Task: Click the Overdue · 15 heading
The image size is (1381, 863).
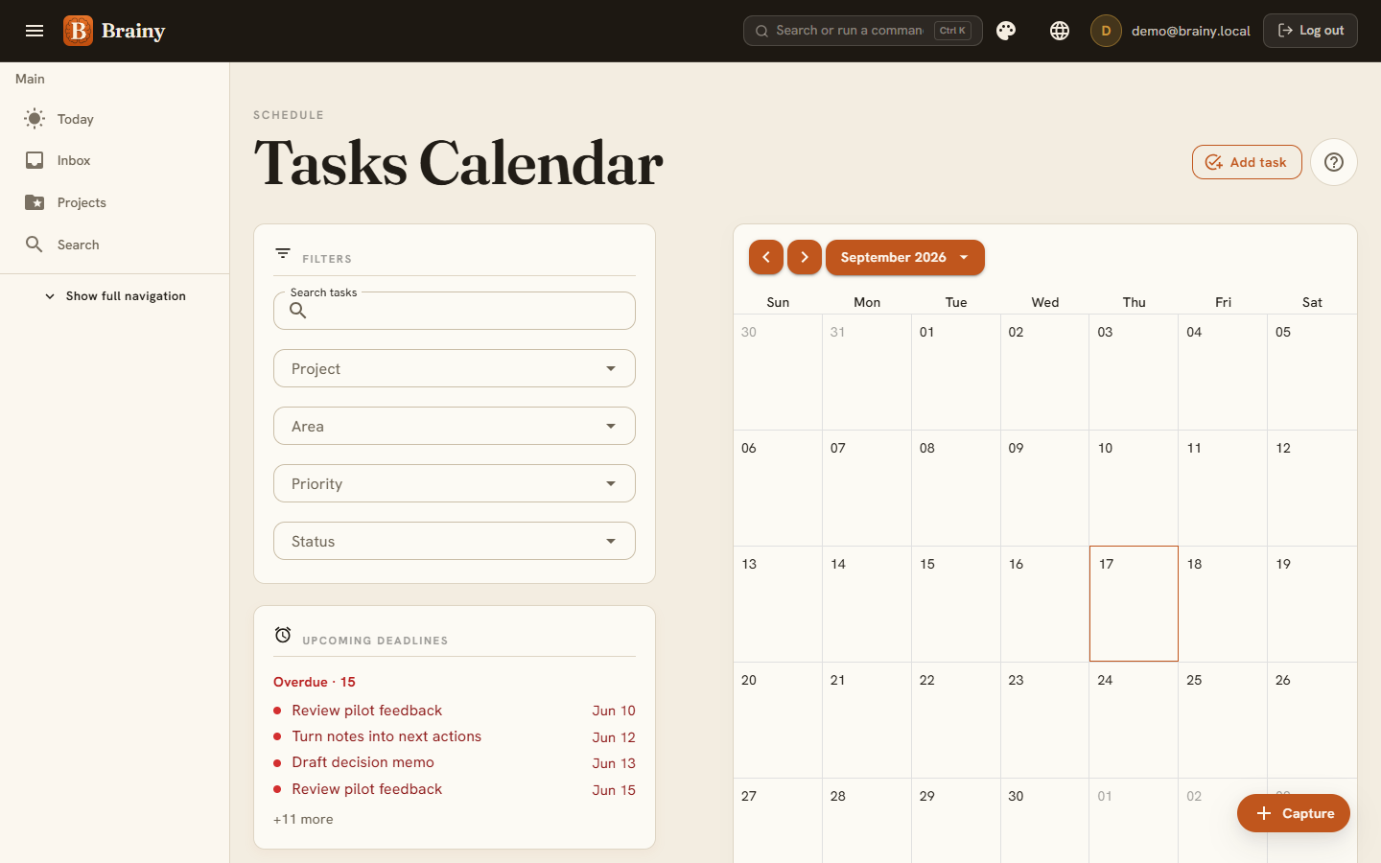Action: tap(315, 682)
